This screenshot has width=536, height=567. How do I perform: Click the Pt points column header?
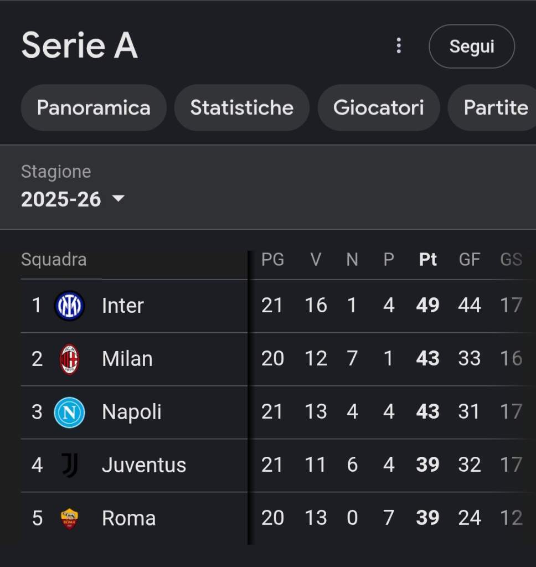[x=428, y=260]
